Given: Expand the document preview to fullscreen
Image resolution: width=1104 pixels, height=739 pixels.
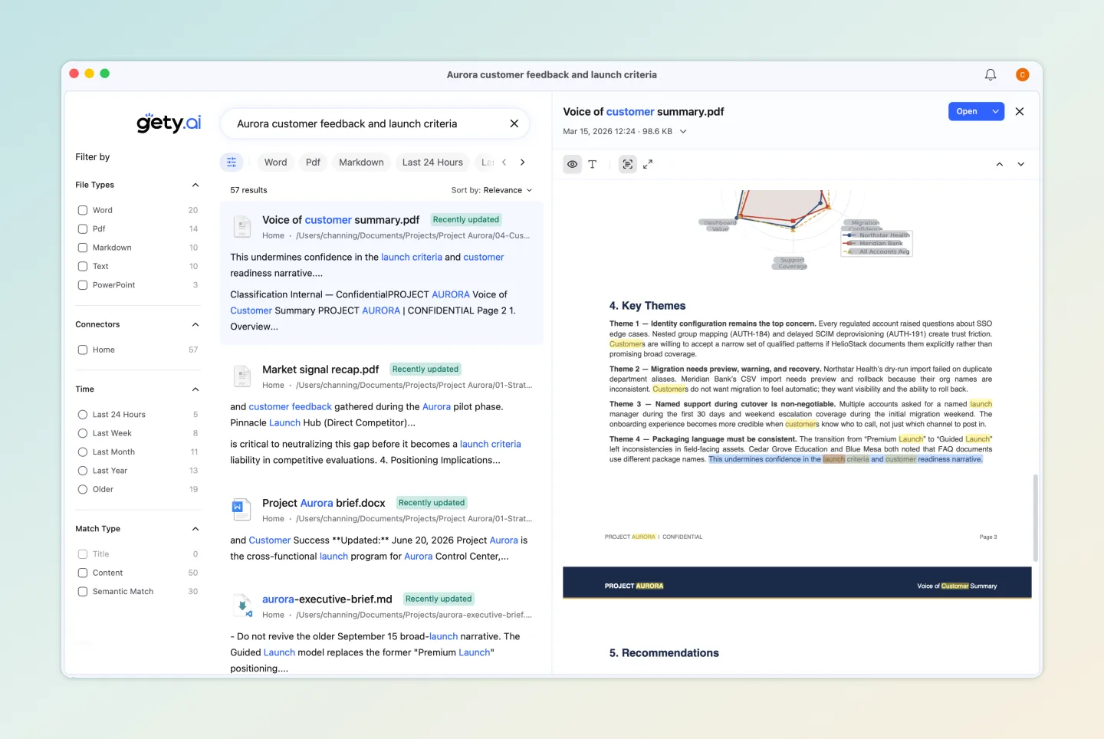Looking at the screenshot, I should coord(648,164).
